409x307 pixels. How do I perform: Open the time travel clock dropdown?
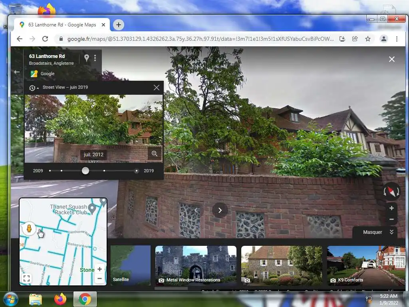point(34,88)
